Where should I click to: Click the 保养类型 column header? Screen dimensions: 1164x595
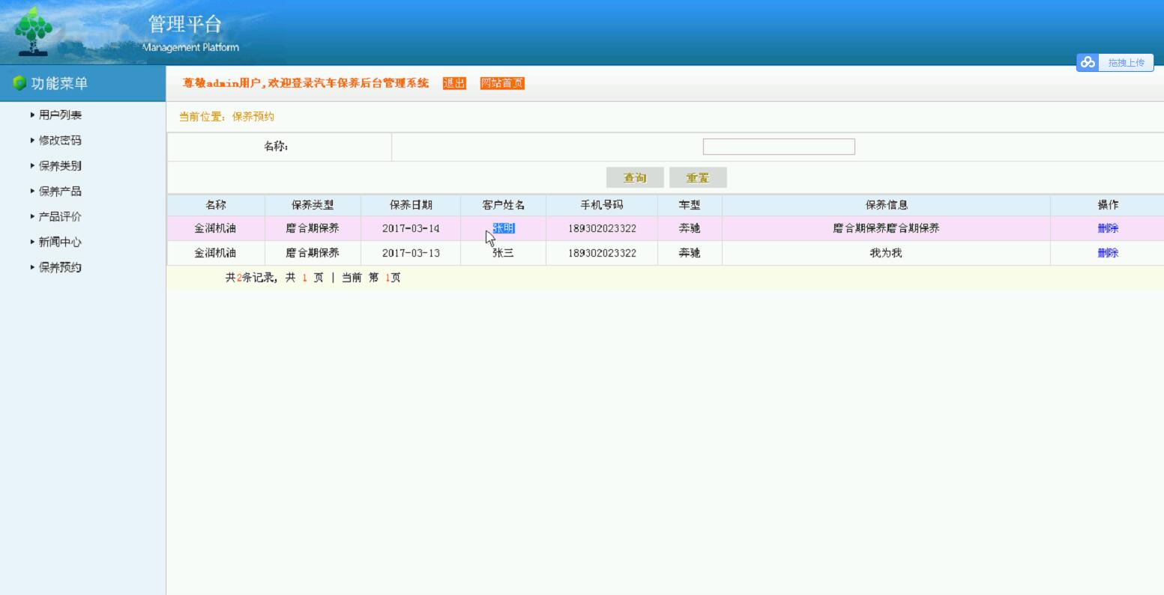click(313, 205)
